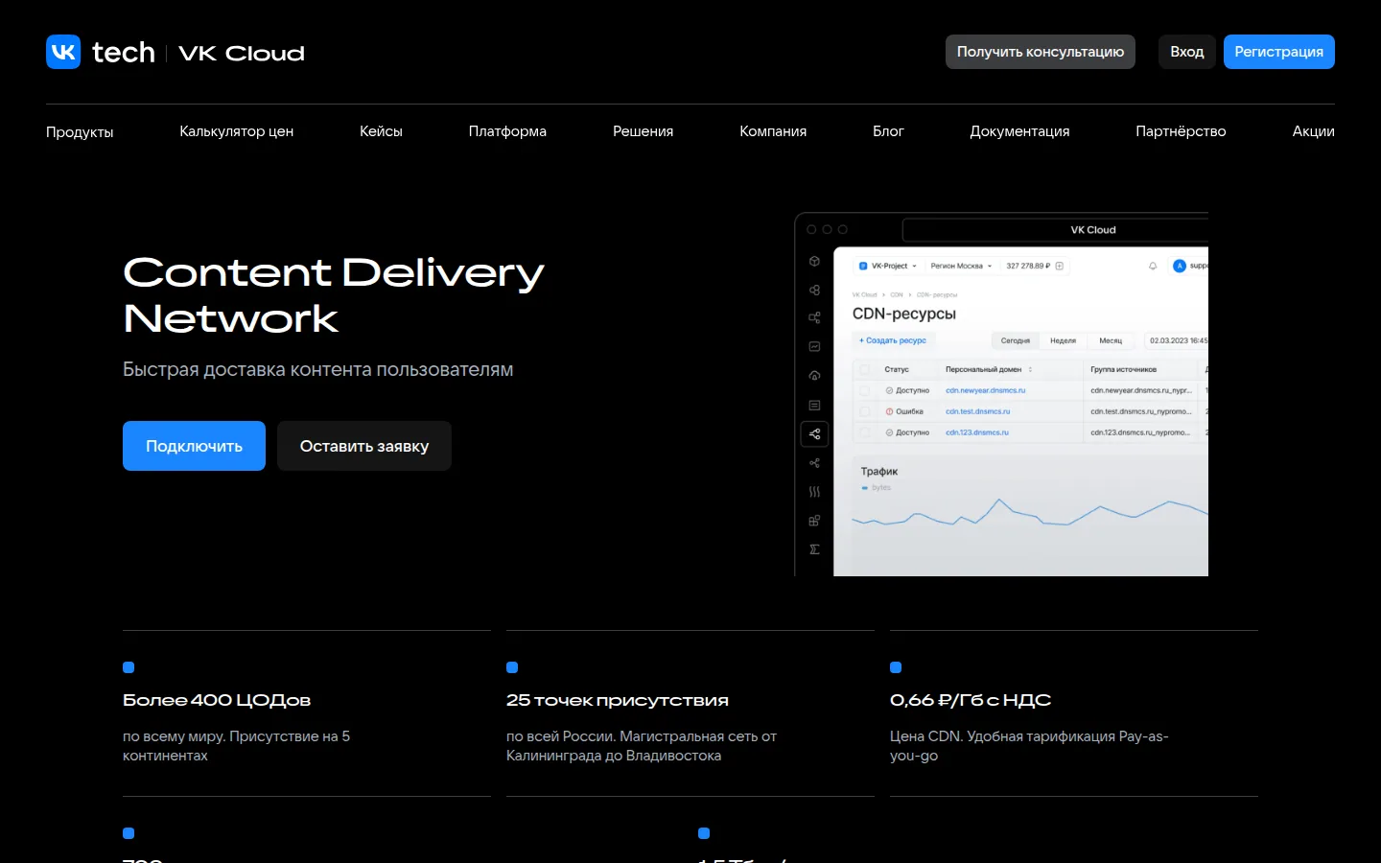Click the 'Content Delivery Network' heading
The image size is (1381, 863).
pyautogui.click(x=334, y=295)
